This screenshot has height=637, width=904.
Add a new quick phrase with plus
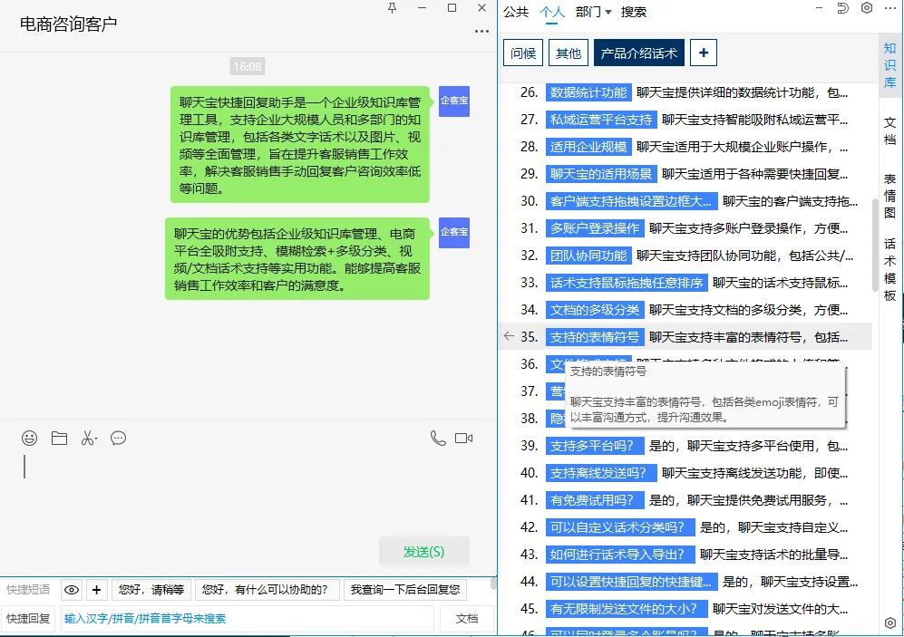96,590
